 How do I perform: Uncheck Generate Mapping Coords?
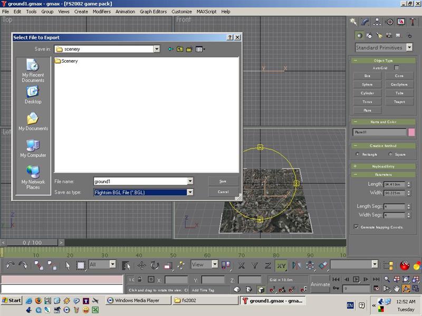tap(357, 227)
